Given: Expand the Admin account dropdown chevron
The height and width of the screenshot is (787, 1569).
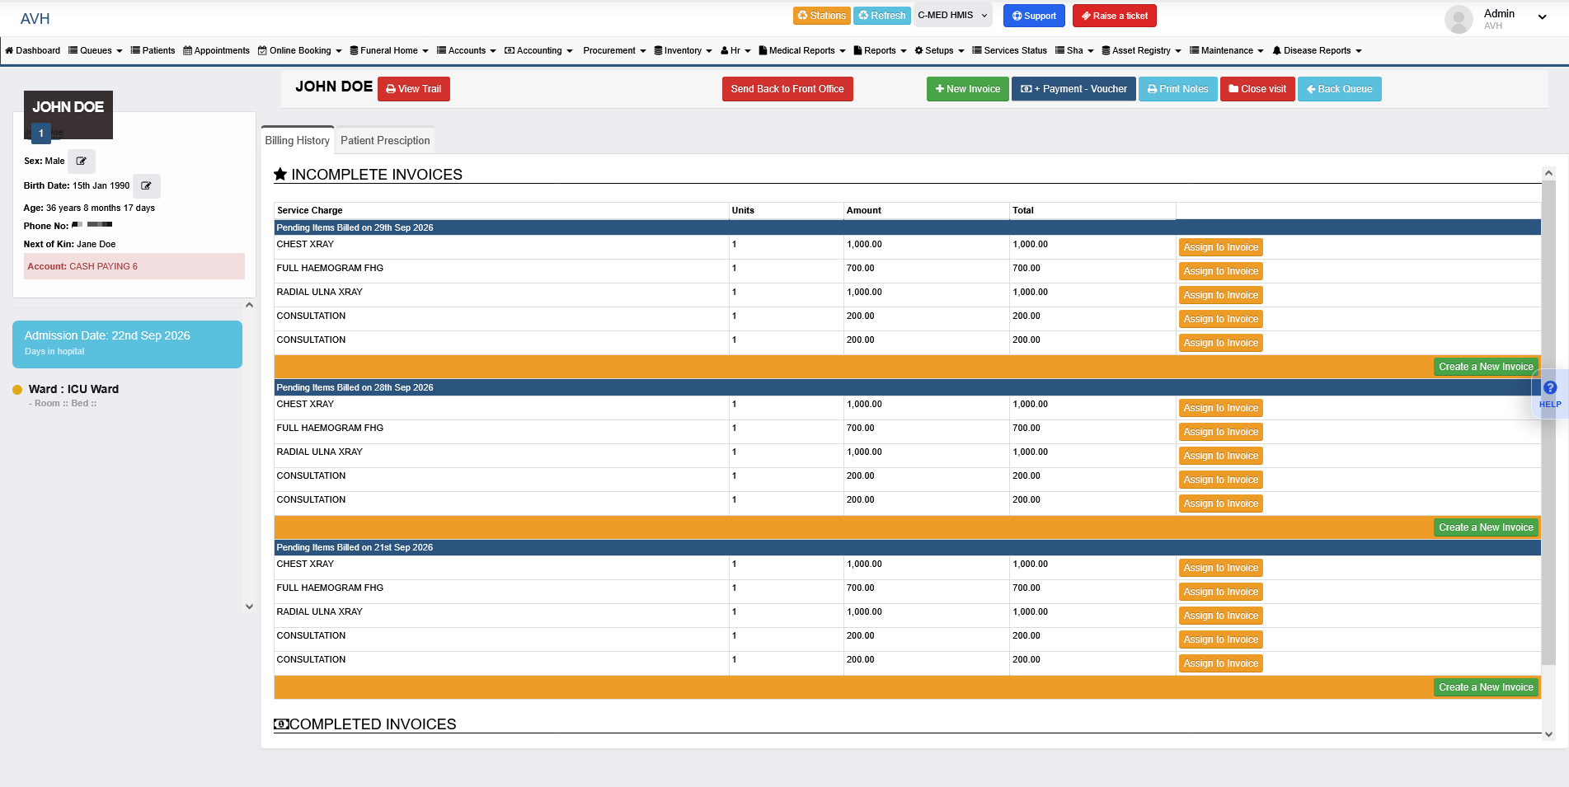Looking at the screenshot, I should click(1542, 17).
